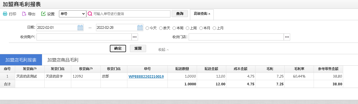Click the 发货商户 column header
This screenshot has height=104, width=358.
pos(30,69)
